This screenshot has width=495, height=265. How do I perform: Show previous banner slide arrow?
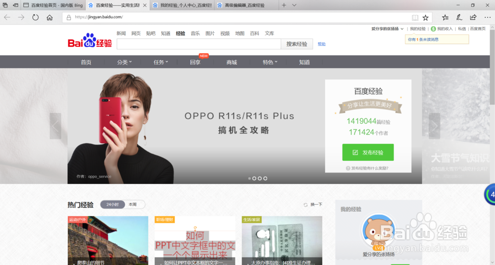coord(55,126)
